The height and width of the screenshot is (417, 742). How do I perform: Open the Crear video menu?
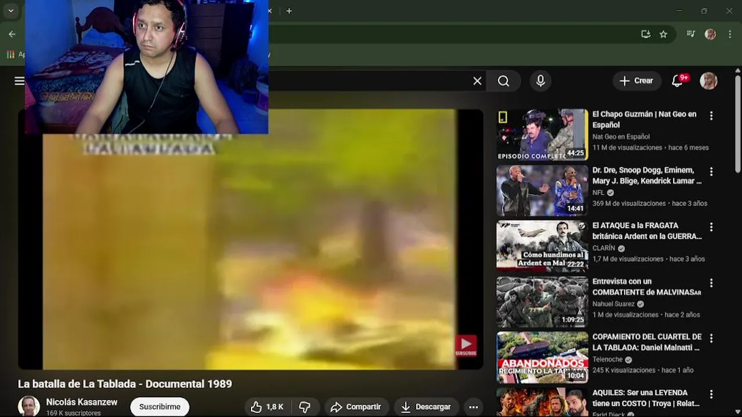636,81
